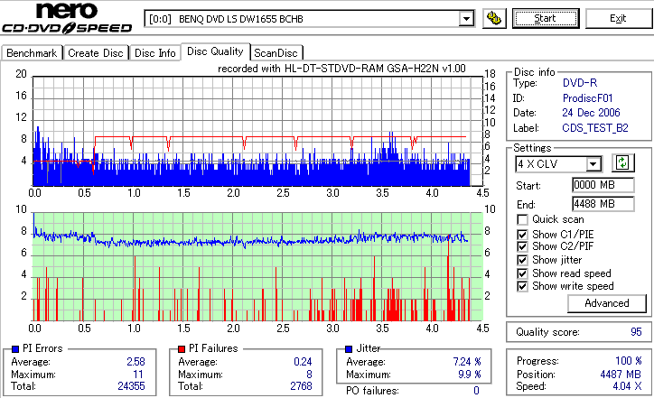This screenshot has height=398, width=654.
Task: Disable Show jitter checkbox
Action: point(522,260)
